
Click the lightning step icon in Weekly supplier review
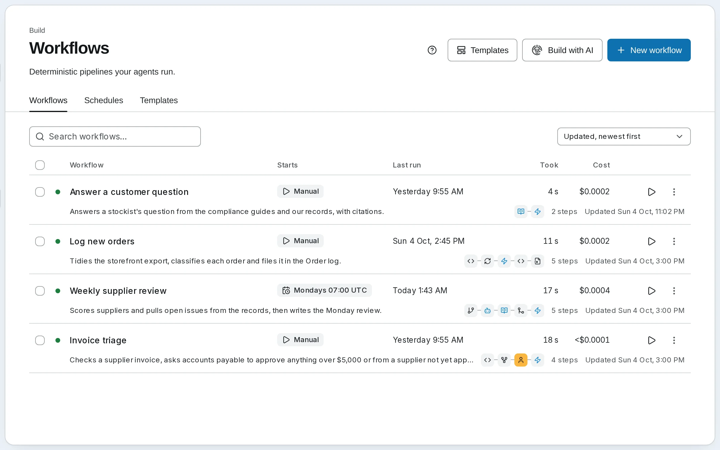[x=537, y=311]
